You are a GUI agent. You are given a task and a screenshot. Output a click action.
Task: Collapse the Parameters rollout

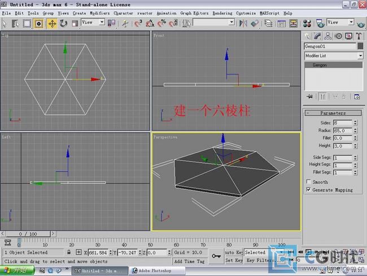tap(333, 113)
